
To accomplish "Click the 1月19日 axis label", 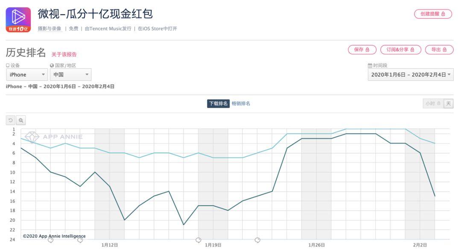I will 213,245.
